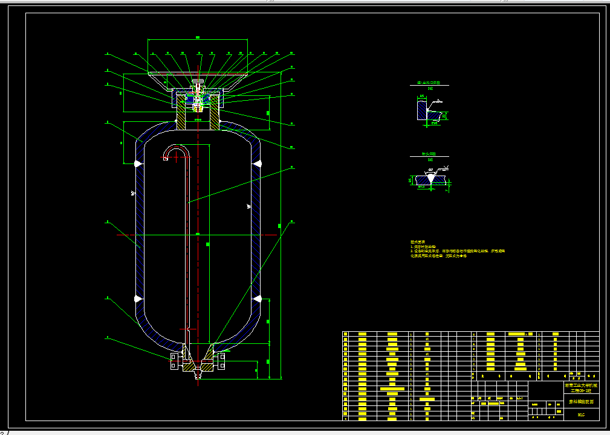Select the "MLC" text in title block
The image size is (610, 435).
click(x=581, y=415)
